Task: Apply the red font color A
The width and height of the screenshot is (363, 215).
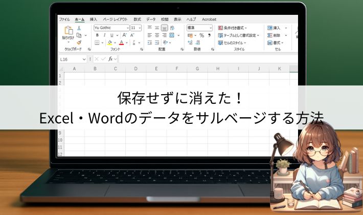Action: (x=122, y=42)
